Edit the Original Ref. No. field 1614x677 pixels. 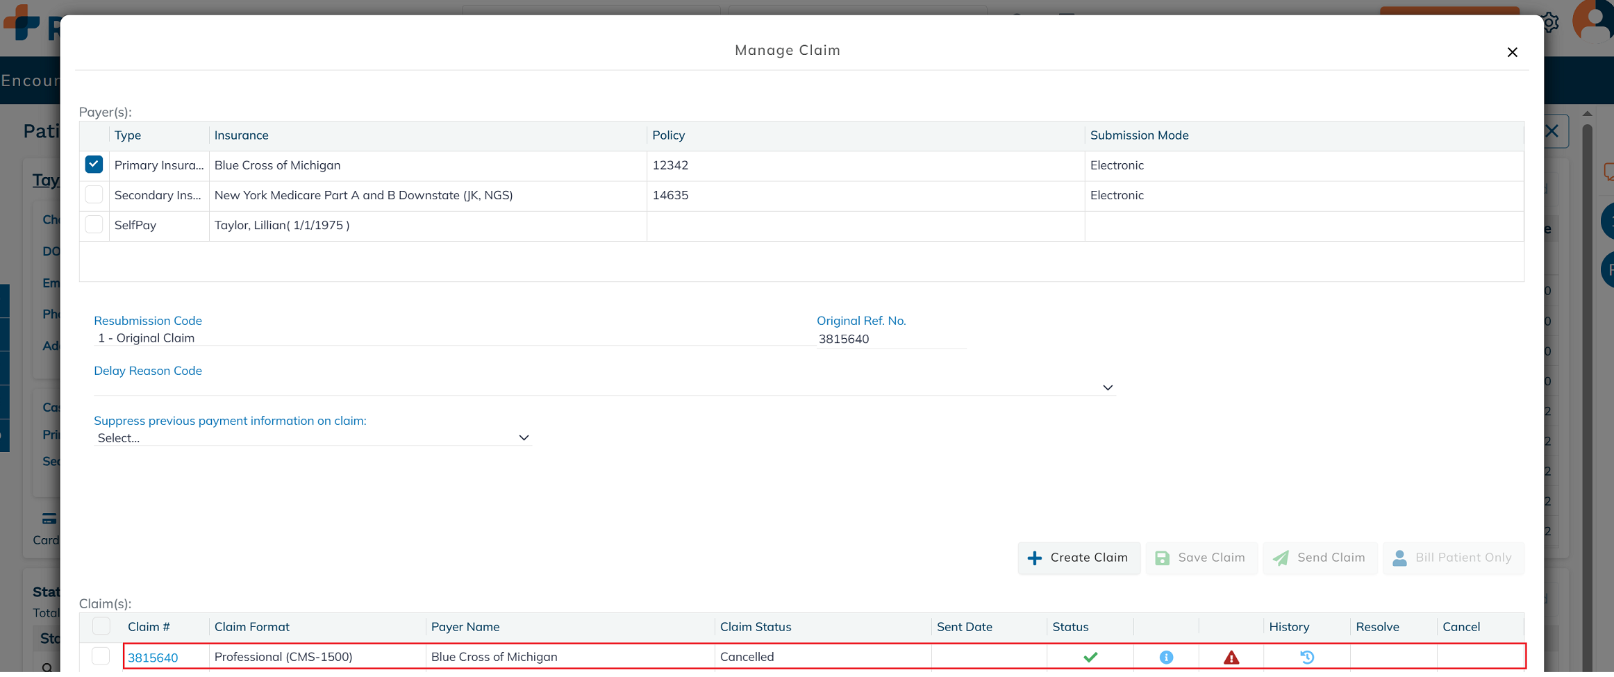(890, 339)
